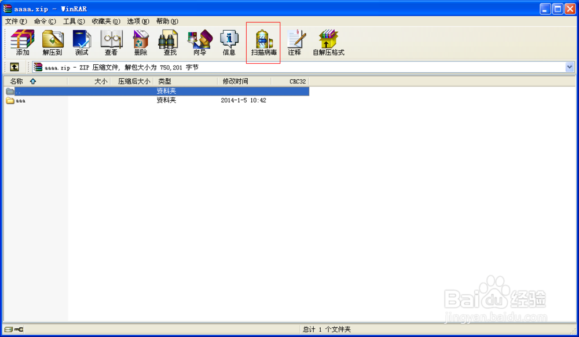The width and height of the screenshot is (579, 337).
Task: Open the 命令(C) menu
Action: (45, 21)
